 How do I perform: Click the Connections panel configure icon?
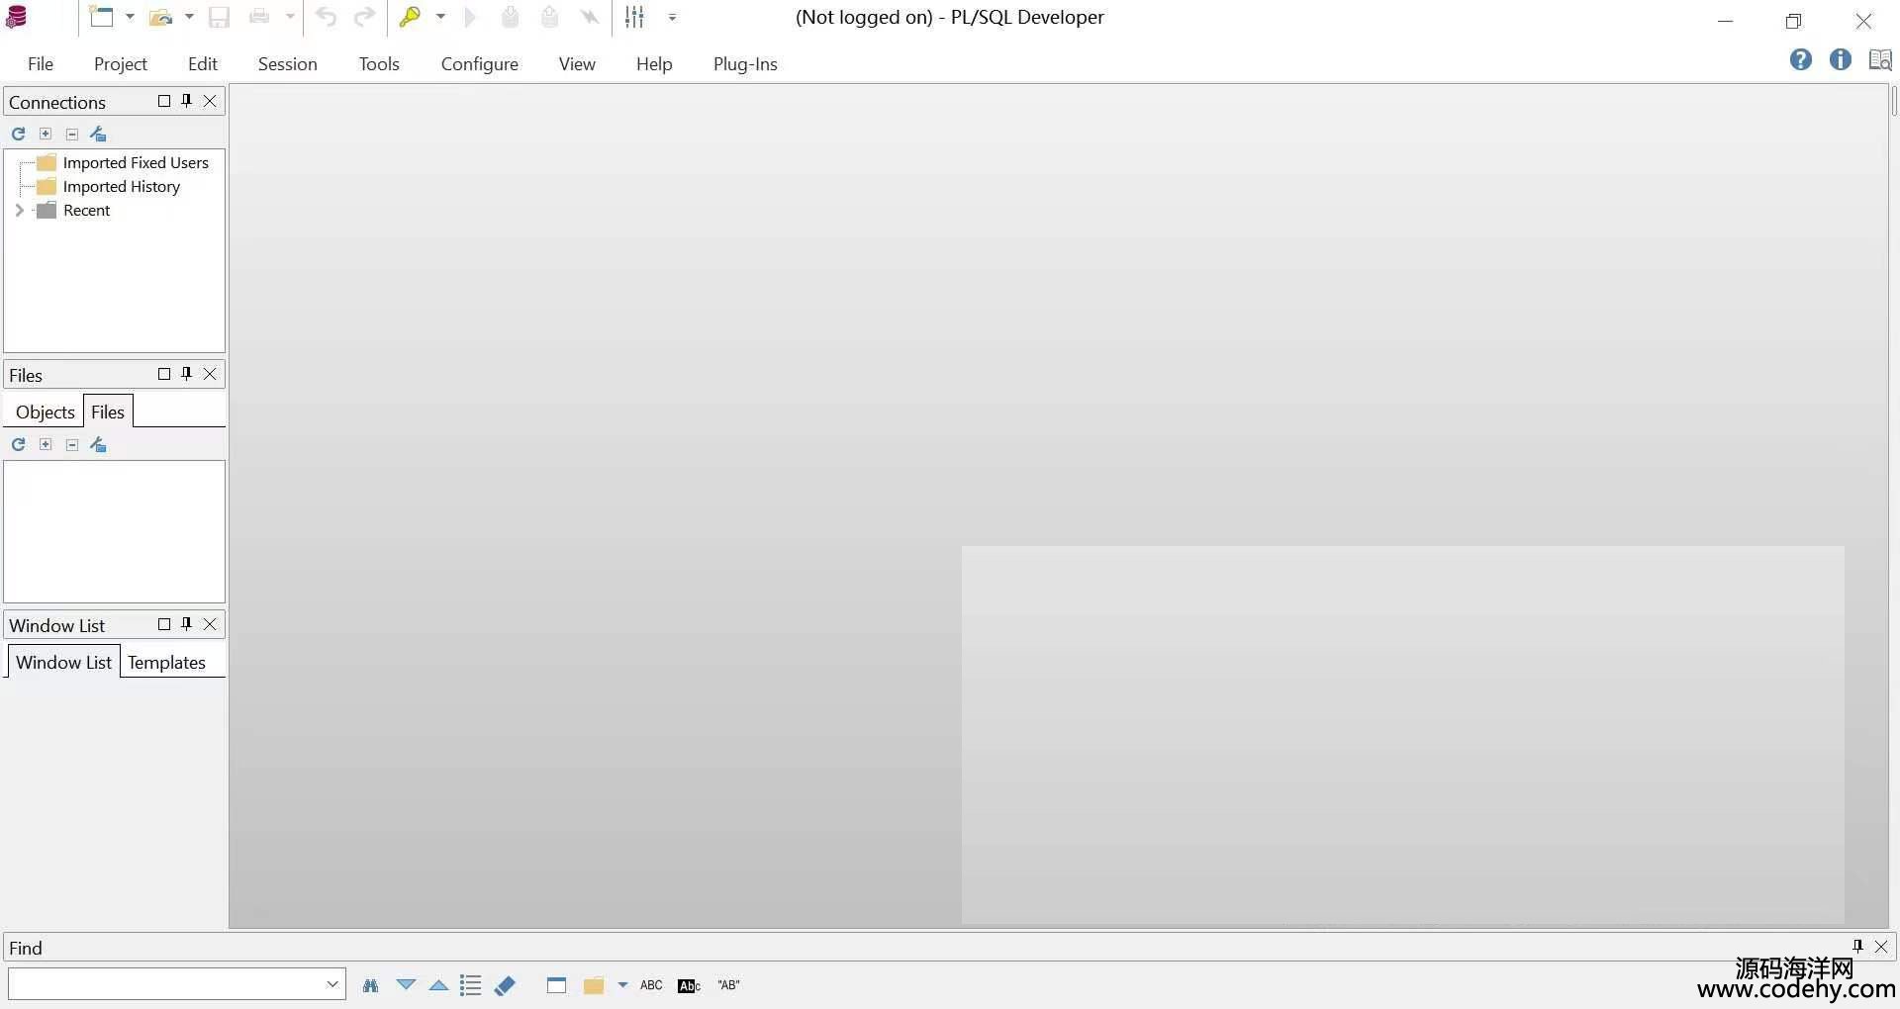point(98,134)
